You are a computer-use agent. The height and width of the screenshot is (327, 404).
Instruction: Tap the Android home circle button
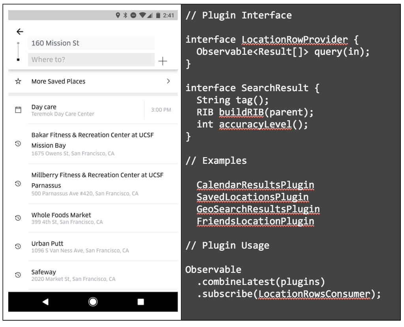(93, 302)
